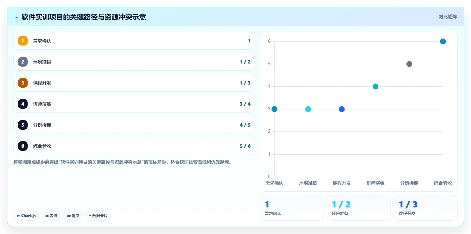
Task: Click the 表格 tag chip
Action: (x=51, y=216)
